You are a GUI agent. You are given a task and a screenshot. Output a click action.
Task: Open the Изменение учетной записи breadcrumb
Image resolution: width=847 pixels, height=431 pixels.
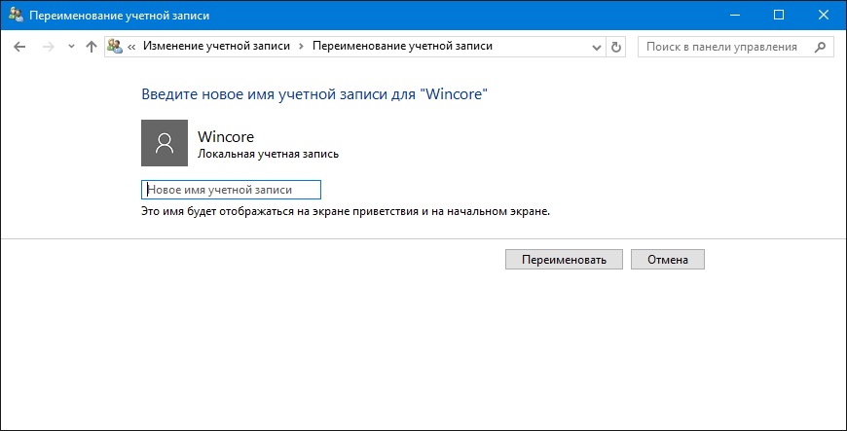click(x=216, y=47)
